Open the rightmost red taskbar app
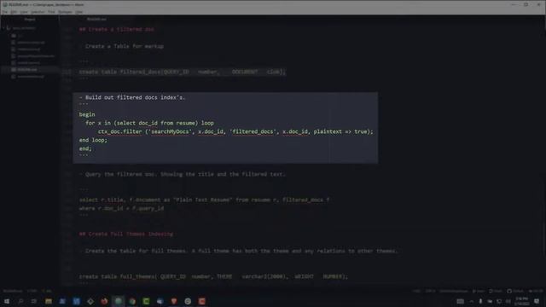This screenshot has width=546, height=307. point(201,301)
